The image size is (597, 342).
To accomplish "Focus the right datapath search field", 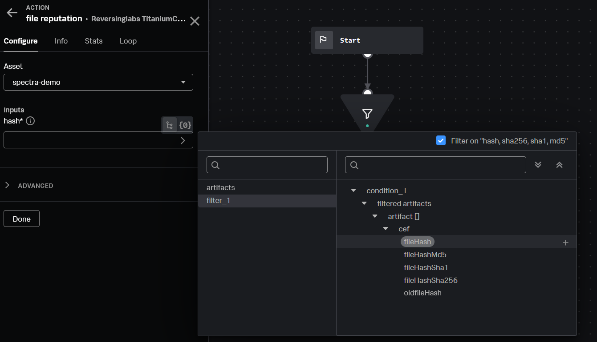I will [x=435, y=165].
